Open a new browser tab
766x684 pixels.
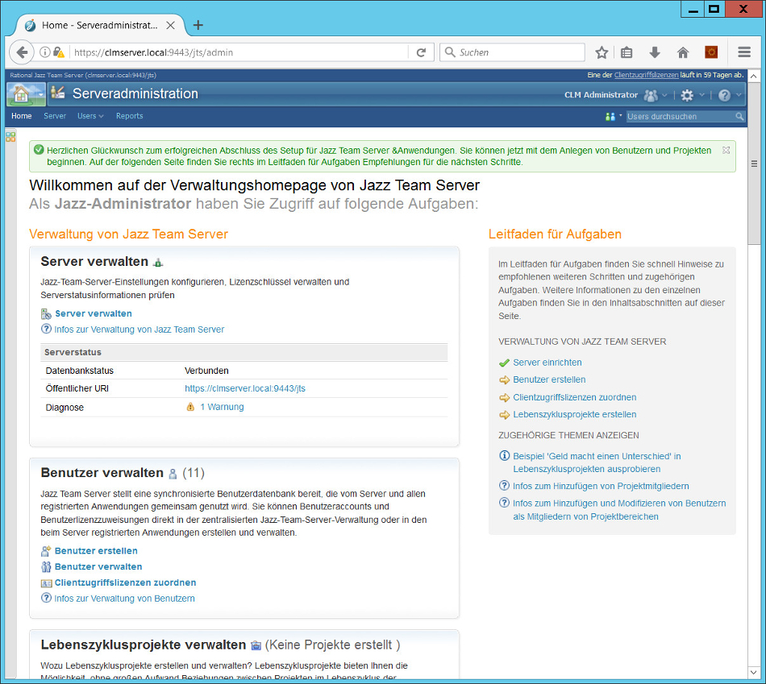coord(198,25)
